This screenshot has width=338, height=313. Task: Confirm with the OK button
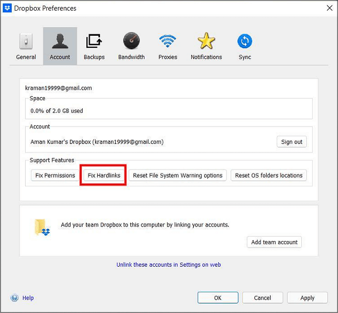[x=218, y=298]
